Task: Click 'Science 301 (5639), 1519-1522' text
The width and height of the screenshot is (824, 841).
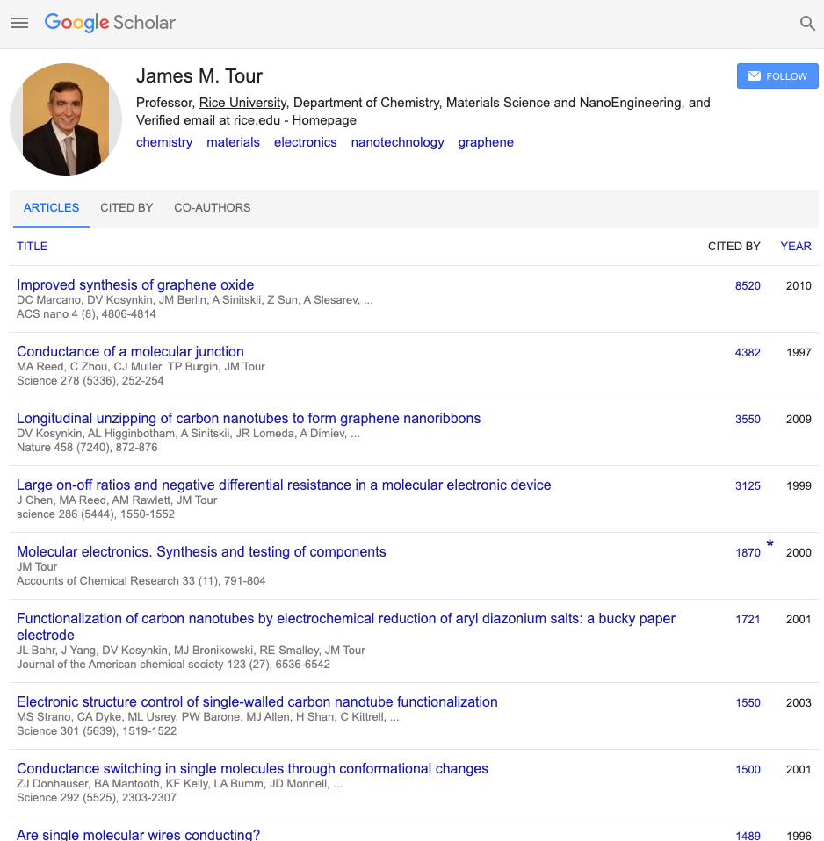Action: [97, 731]
